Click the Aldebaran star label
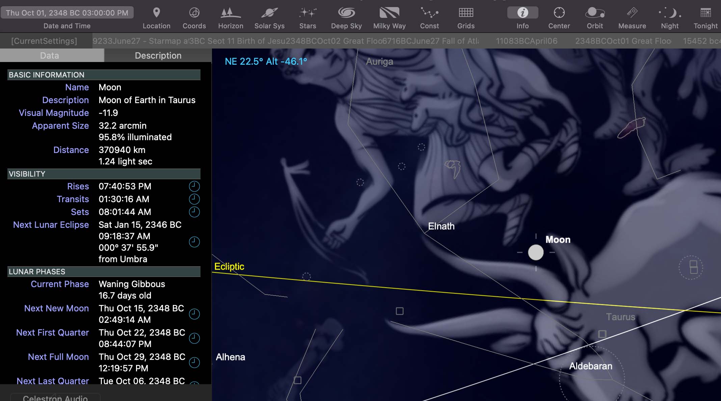721x401 pixels. point(590,366)
